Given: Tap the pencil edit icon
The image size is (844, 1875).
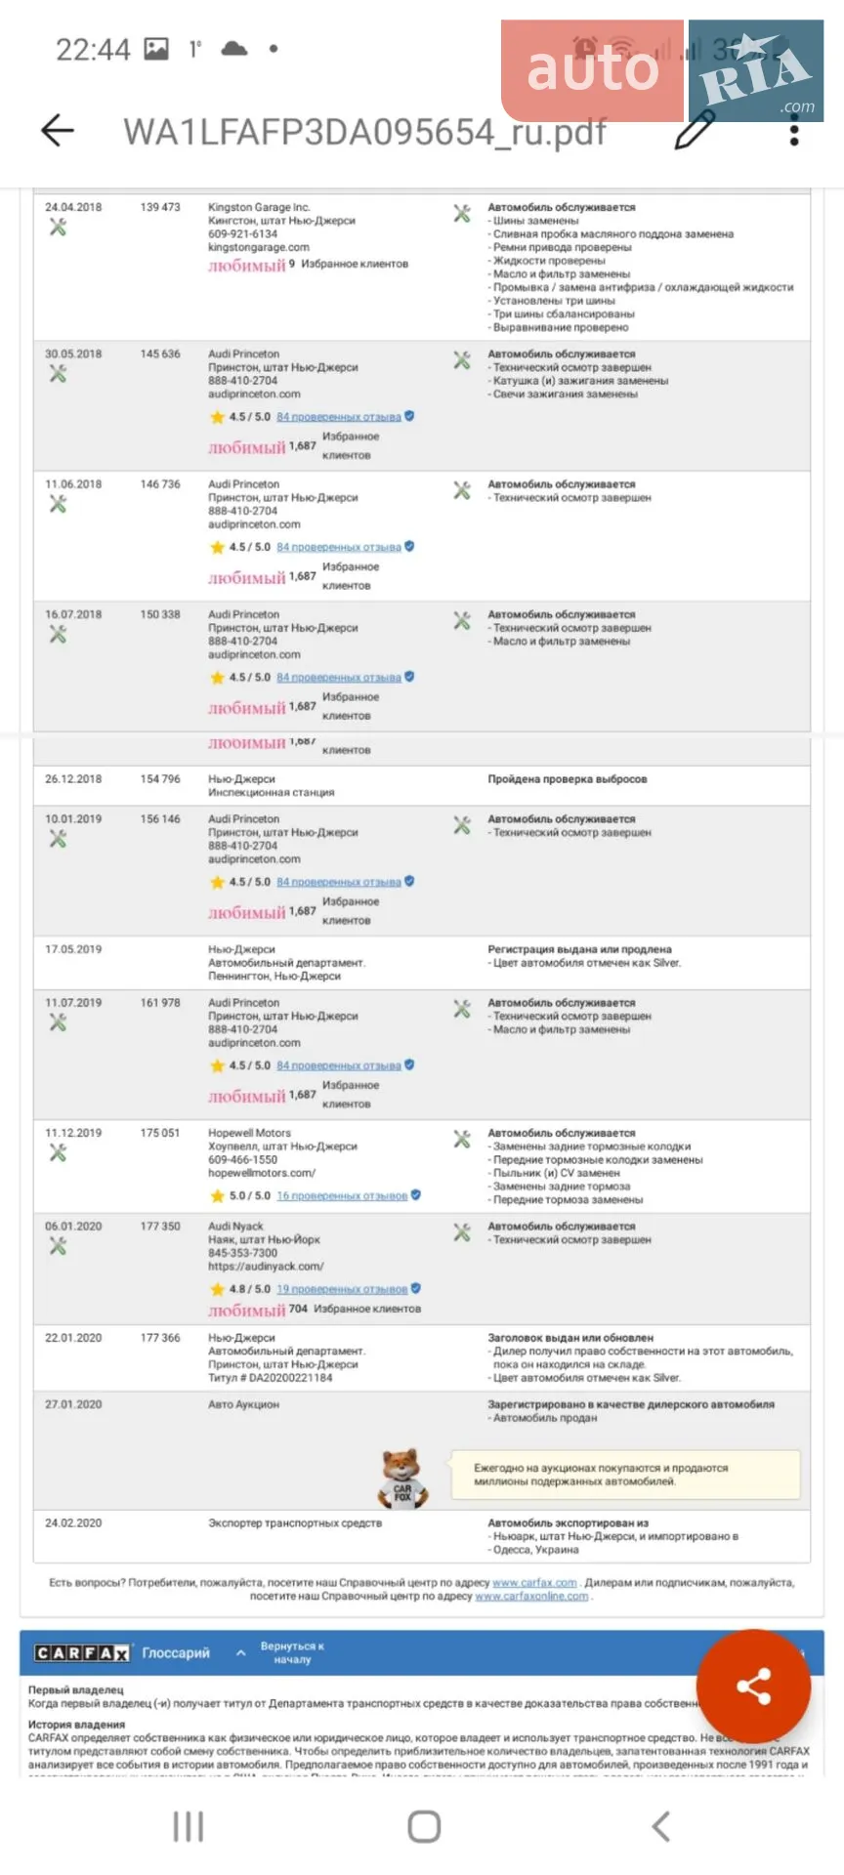Looking at the screenshot, I should [696, 130].
